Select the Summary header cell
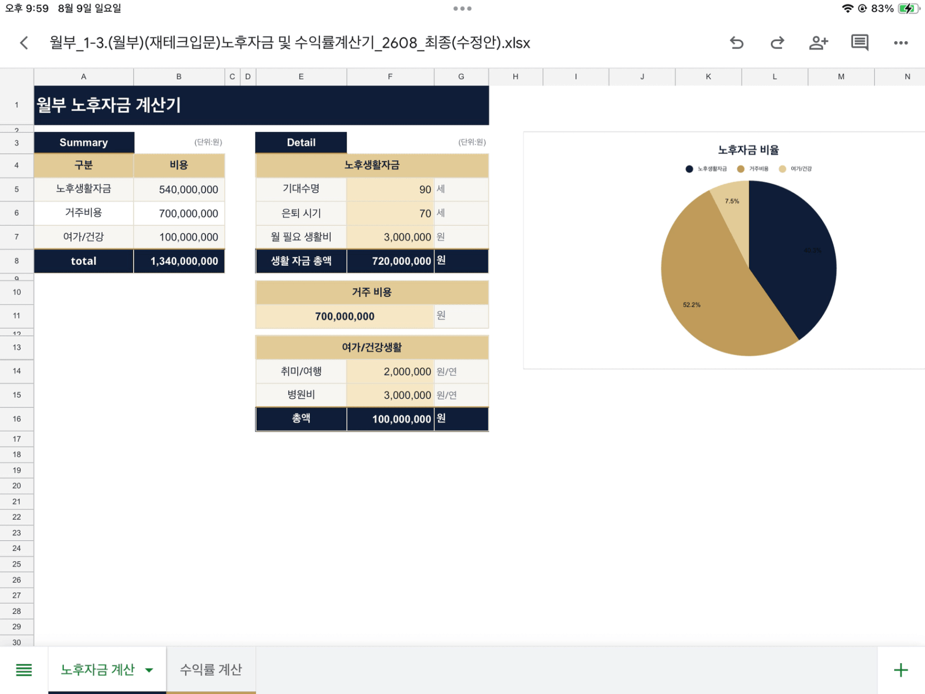The width and height of the screenshot is (925, 694). pos(84,142)
